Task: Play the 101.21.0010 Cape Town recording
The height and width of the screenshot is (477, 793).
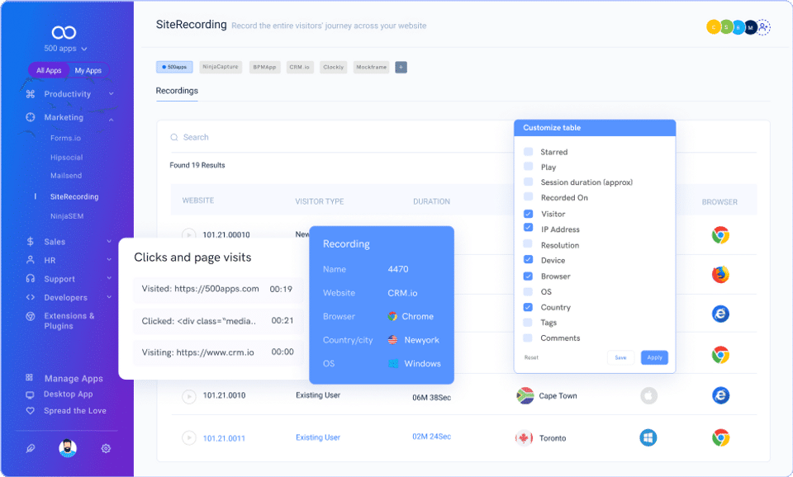Action: (x=188, y=396)
